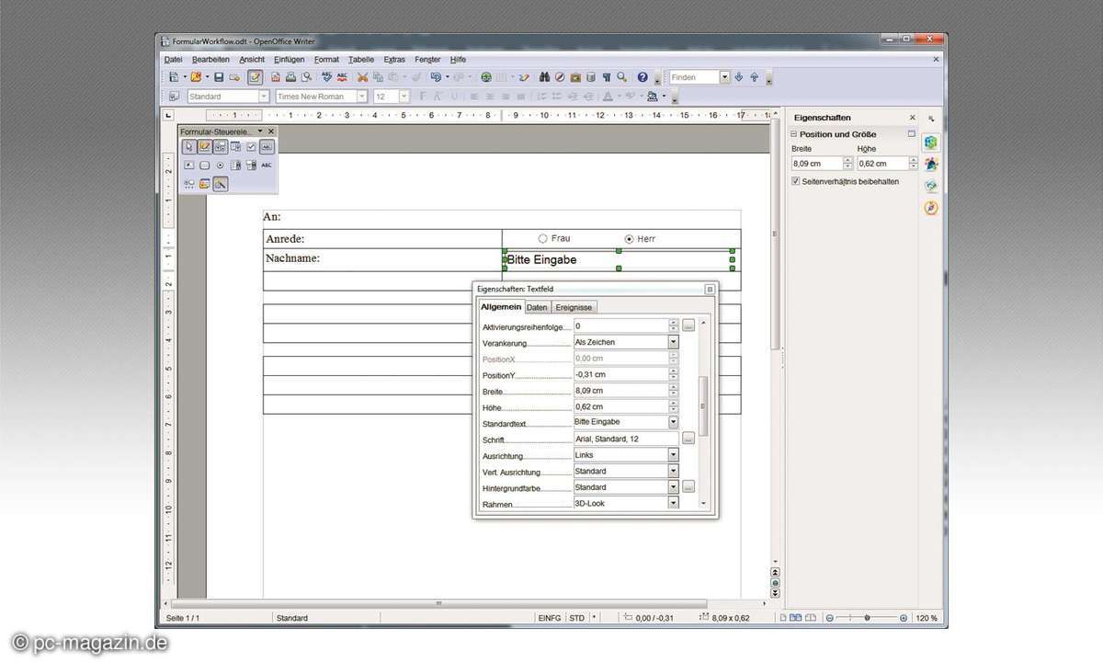This screenshot has height=662, width=1103.
Task: Open Times New Roman font dropdown
Action: [362, 96]
